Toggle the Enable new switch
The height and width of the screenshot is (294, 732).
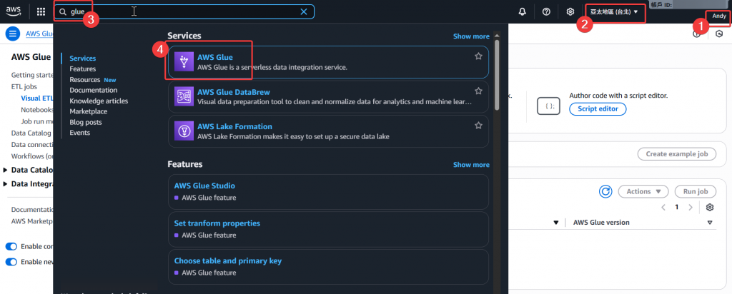11,262
